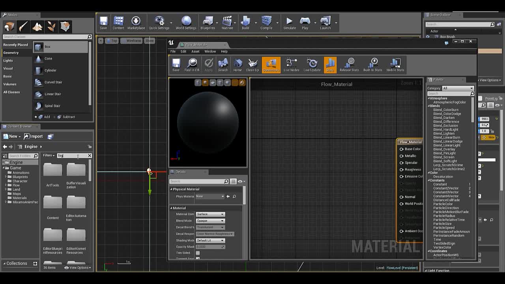Select the Foliage mode icon

click(51, 26)
